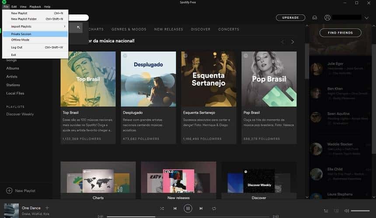Open the Playback menu
Screen dimensions: 376x218
35,7
